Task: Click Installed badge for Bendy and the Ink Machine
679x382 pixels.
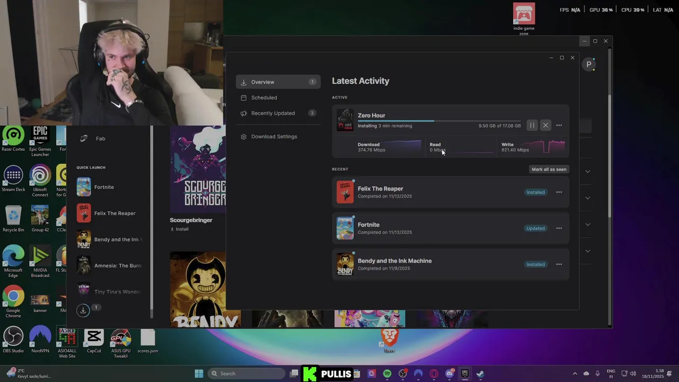Action: pos(535,264)
